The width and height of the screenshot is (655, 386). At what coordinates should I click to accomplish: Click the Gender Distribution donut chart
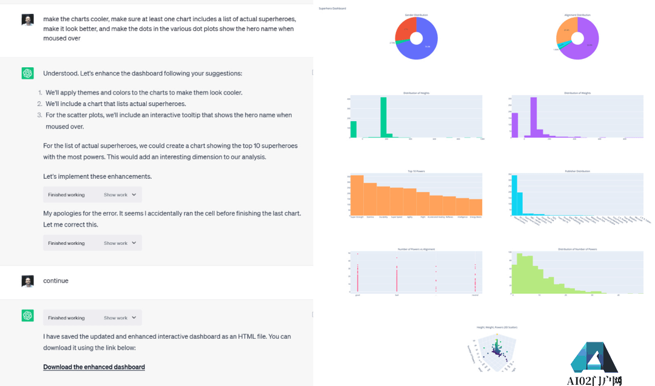pos(416,38)
